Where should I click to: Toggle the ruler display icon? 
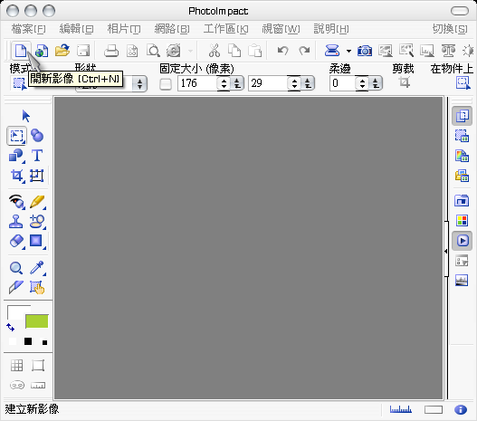coord(38,386)
